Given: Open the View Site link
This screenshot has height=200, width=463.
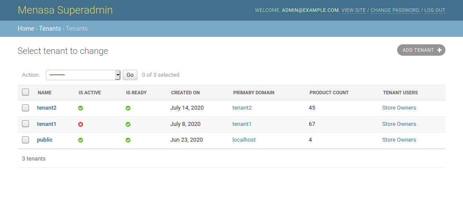Looking at the screenshot, I should coord(354,11).
